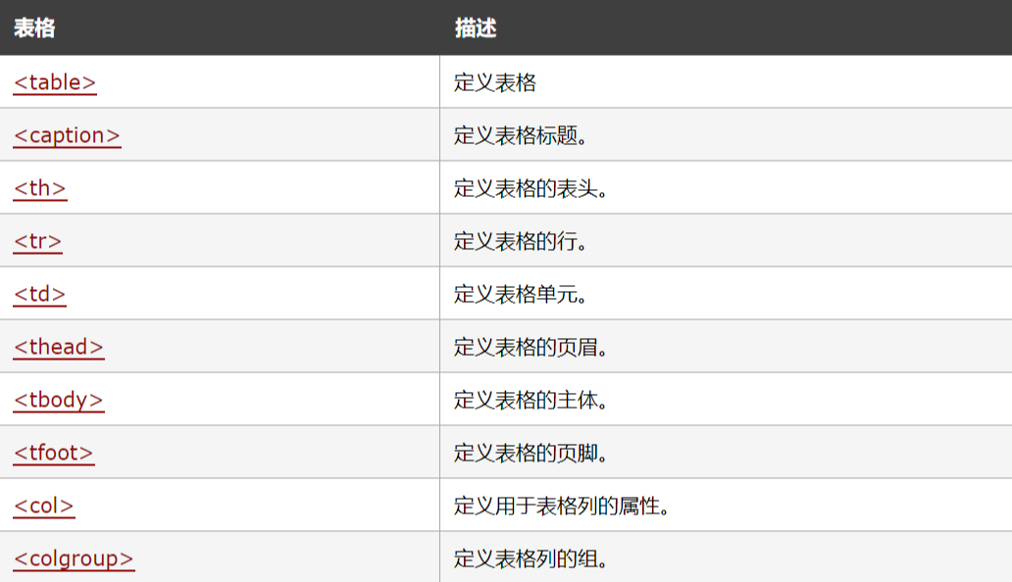Click the description 定义表格的页眉。
1012x582 pixels.
[x=531, y=347]
